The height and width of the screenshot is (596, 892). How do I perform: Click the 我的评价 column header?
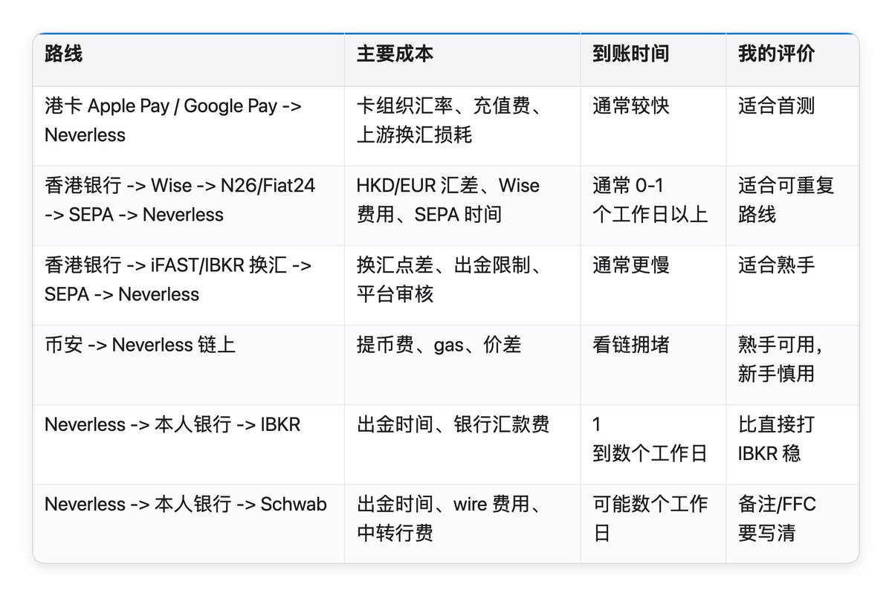coord(792,60)
